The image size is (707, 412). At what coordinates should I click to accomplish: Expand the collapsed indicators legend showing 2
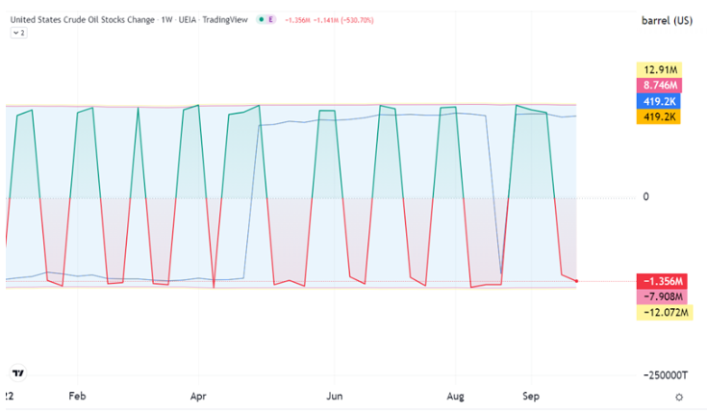point(19,33)
